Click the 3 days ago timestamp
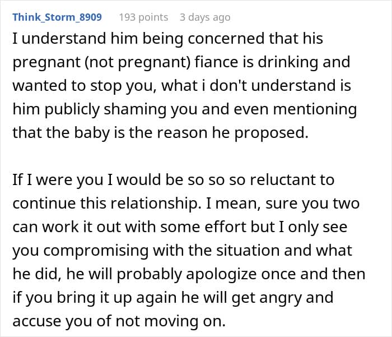Viewport: 392px width, 337px height. click(x=205, y=17)
